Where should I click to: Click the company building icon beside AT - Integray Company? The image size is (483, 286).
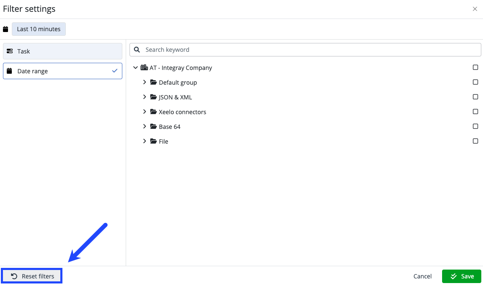[x=143, y=67]
